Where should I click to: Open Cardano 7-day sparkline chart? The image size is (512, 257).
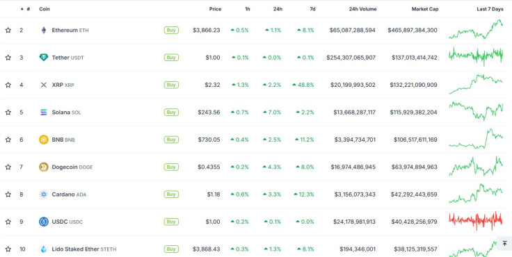[476, 193]
